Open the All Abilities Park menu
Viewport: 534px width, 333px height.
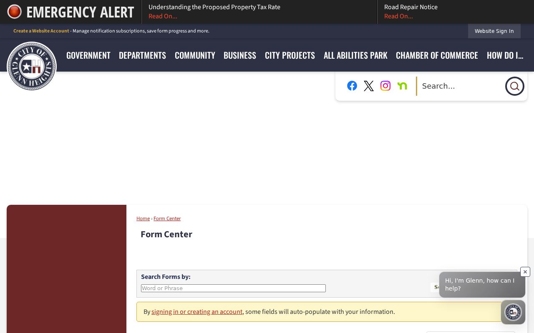click(x=355, y=55)
